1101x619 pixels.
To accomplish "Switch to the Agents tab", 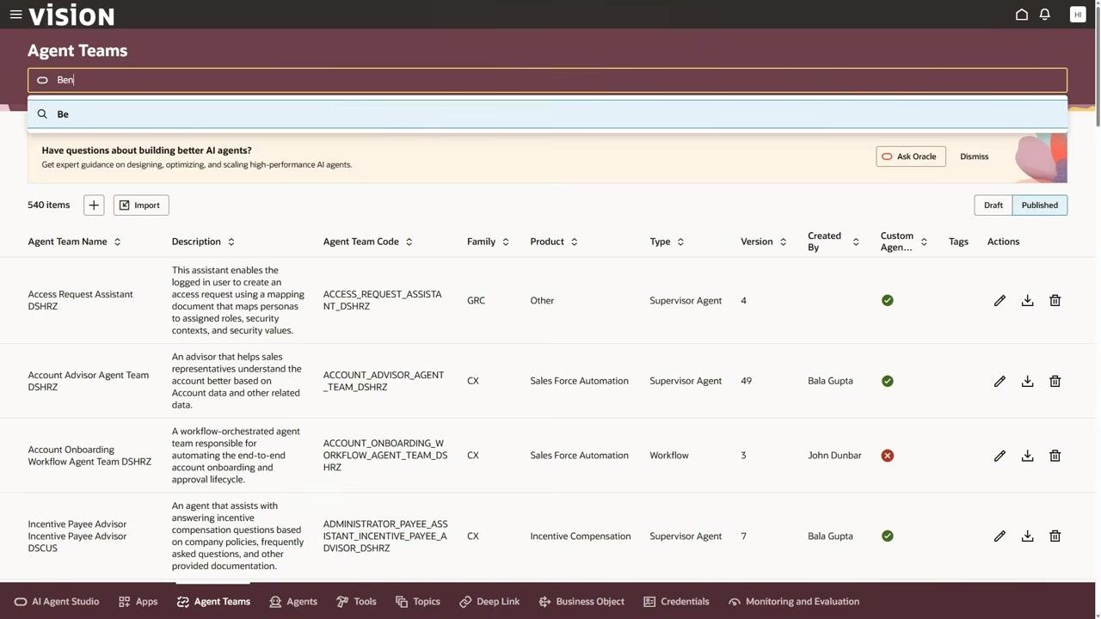I will tap(293, 602).
